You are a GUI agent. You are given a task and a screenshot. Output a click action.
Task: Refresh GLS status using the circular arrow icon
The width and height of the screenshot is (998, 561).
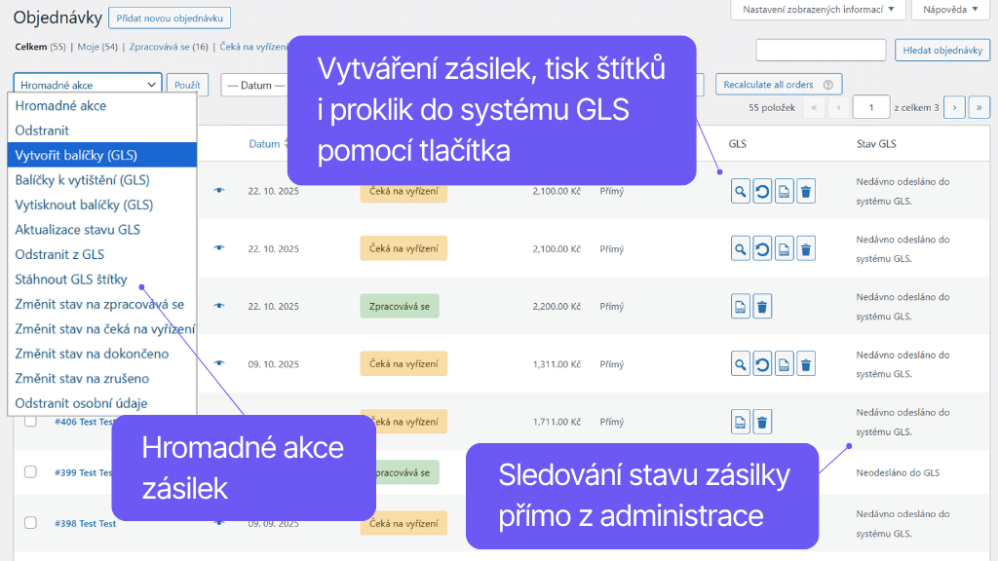pyautogui.click(x=761, y=191)
